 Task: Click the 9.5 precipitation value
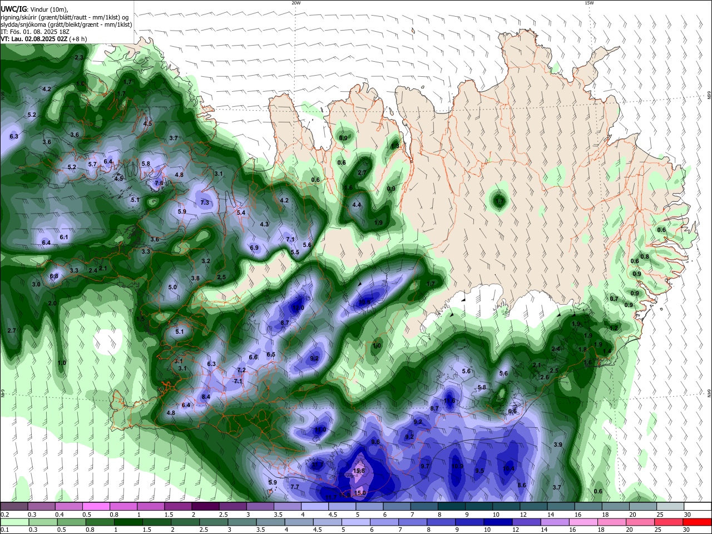click(479, 471)
